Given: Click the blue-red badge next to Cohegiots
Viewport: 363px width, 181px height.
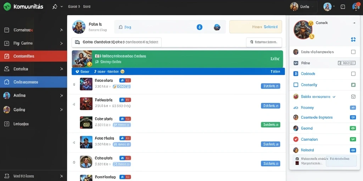Looking at the screenshot, I should coord(125,158).
